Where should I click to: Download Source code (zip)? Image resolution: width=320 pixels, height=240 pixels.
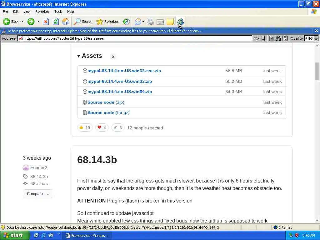106,102
